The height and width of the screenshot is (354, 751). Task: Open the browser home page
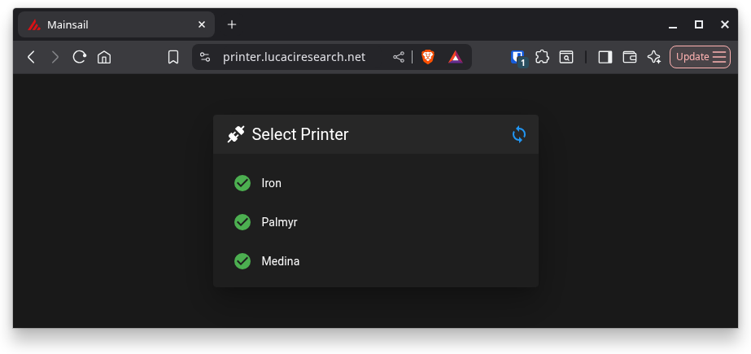click(104, 58)
